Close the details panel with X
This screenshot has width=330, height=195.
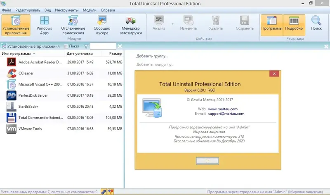(x=326, y=46)
